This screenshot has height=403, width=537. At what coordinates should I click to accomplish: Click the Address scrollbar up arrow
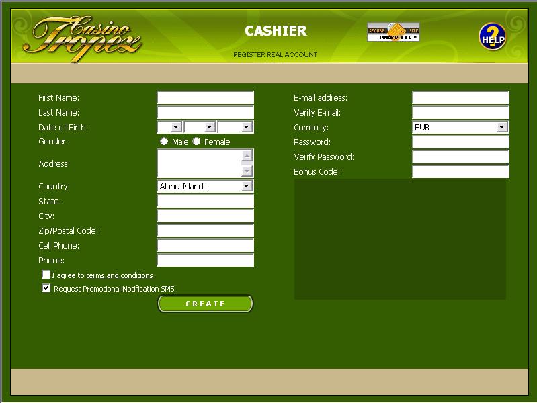point(247,156)
